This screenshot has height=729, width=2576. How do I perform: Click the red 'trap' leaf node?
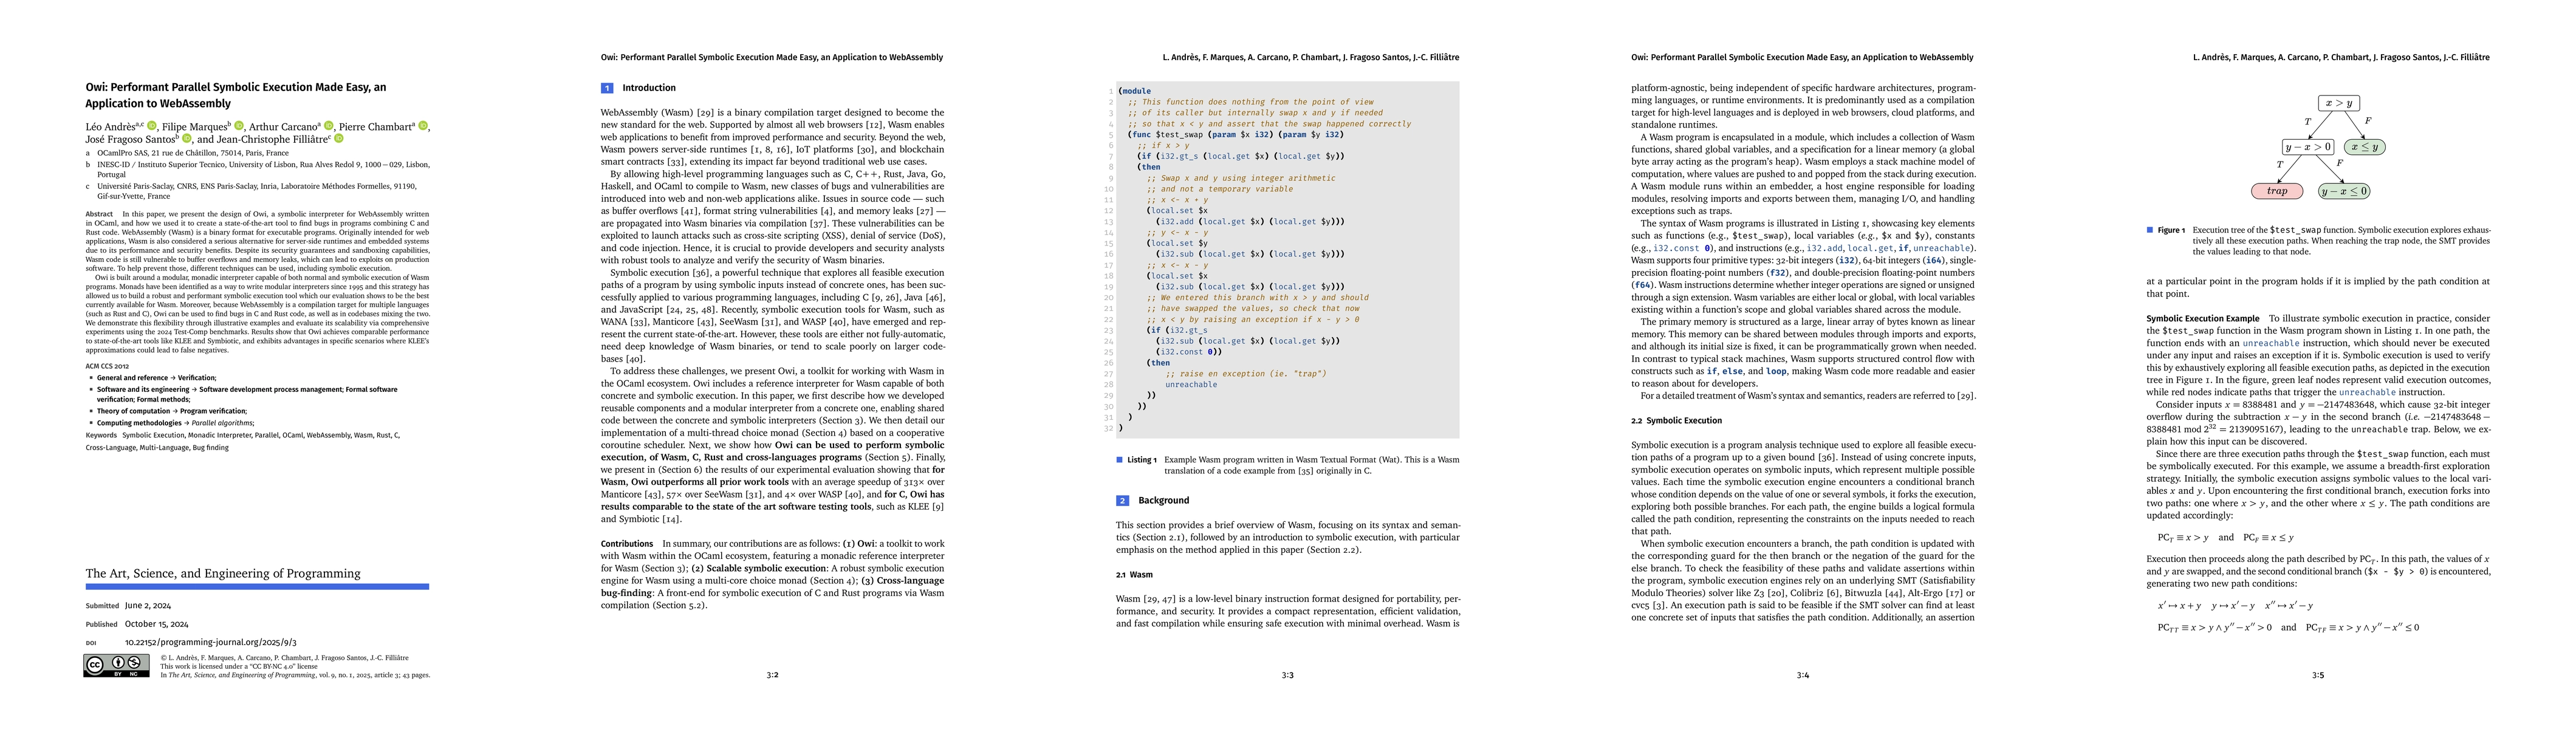pyautogui.click(x=2277, y=191)
